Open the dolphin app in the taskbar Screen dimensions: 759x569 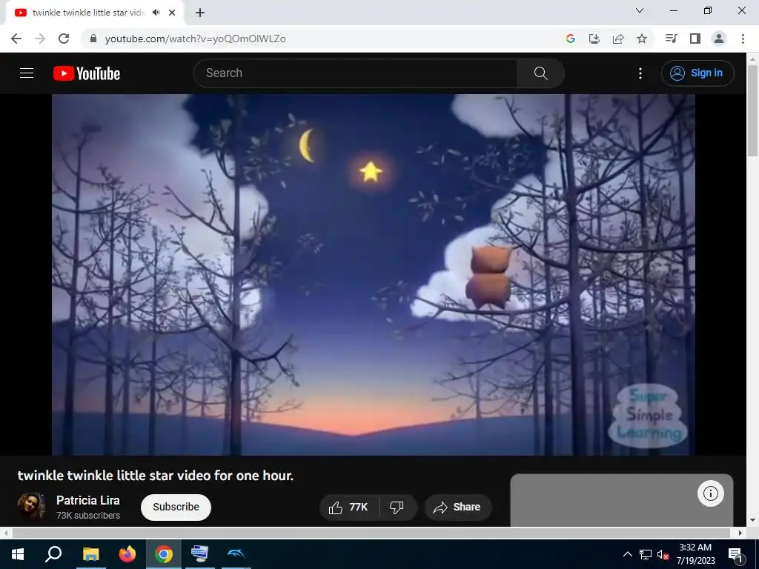[x=236, y=554]
